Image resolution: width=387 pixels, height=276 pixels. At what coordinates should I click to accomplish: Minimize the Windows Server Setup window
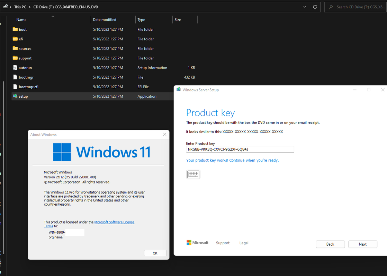point(355,90)
